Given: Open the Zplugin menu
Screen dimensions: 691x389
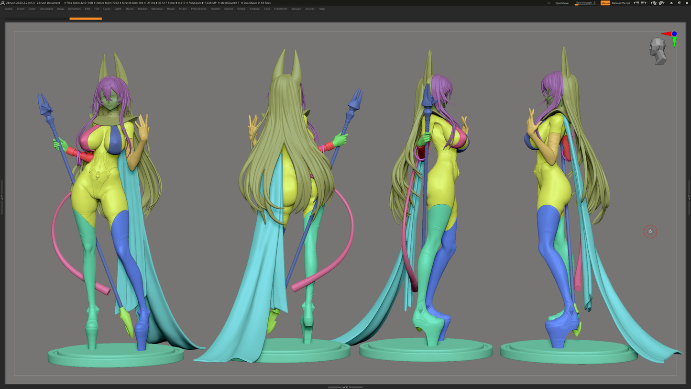Looking at the screenshot, I should (296, 9).
